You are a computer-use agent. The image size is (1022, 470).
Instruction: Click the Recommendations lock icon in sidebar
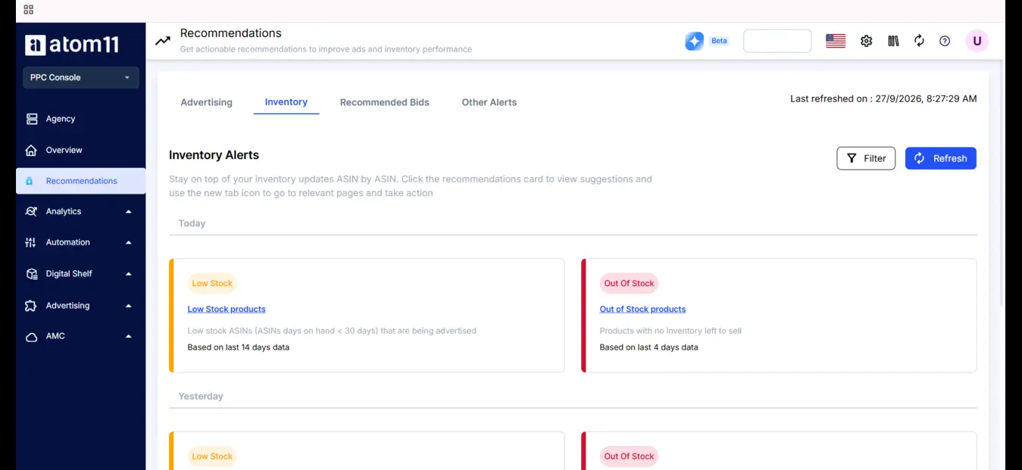(30, 181)
